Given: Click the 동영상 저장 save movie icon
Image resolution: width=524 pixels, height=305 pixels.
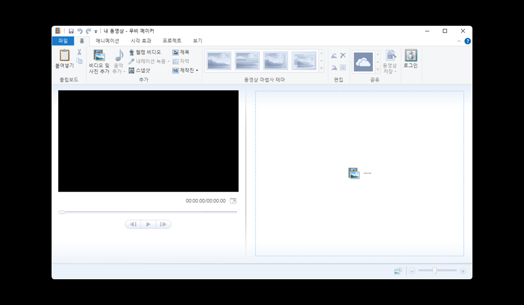Looking at the screenshot, I should [390, 55].
